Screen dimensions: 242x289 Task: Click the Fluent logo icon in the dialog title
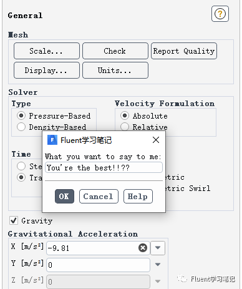click(x=52, y=140)
